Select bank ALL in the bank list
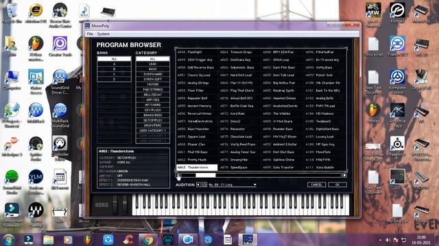This screenshot has height=246, width=439. [x=114, y=59]
